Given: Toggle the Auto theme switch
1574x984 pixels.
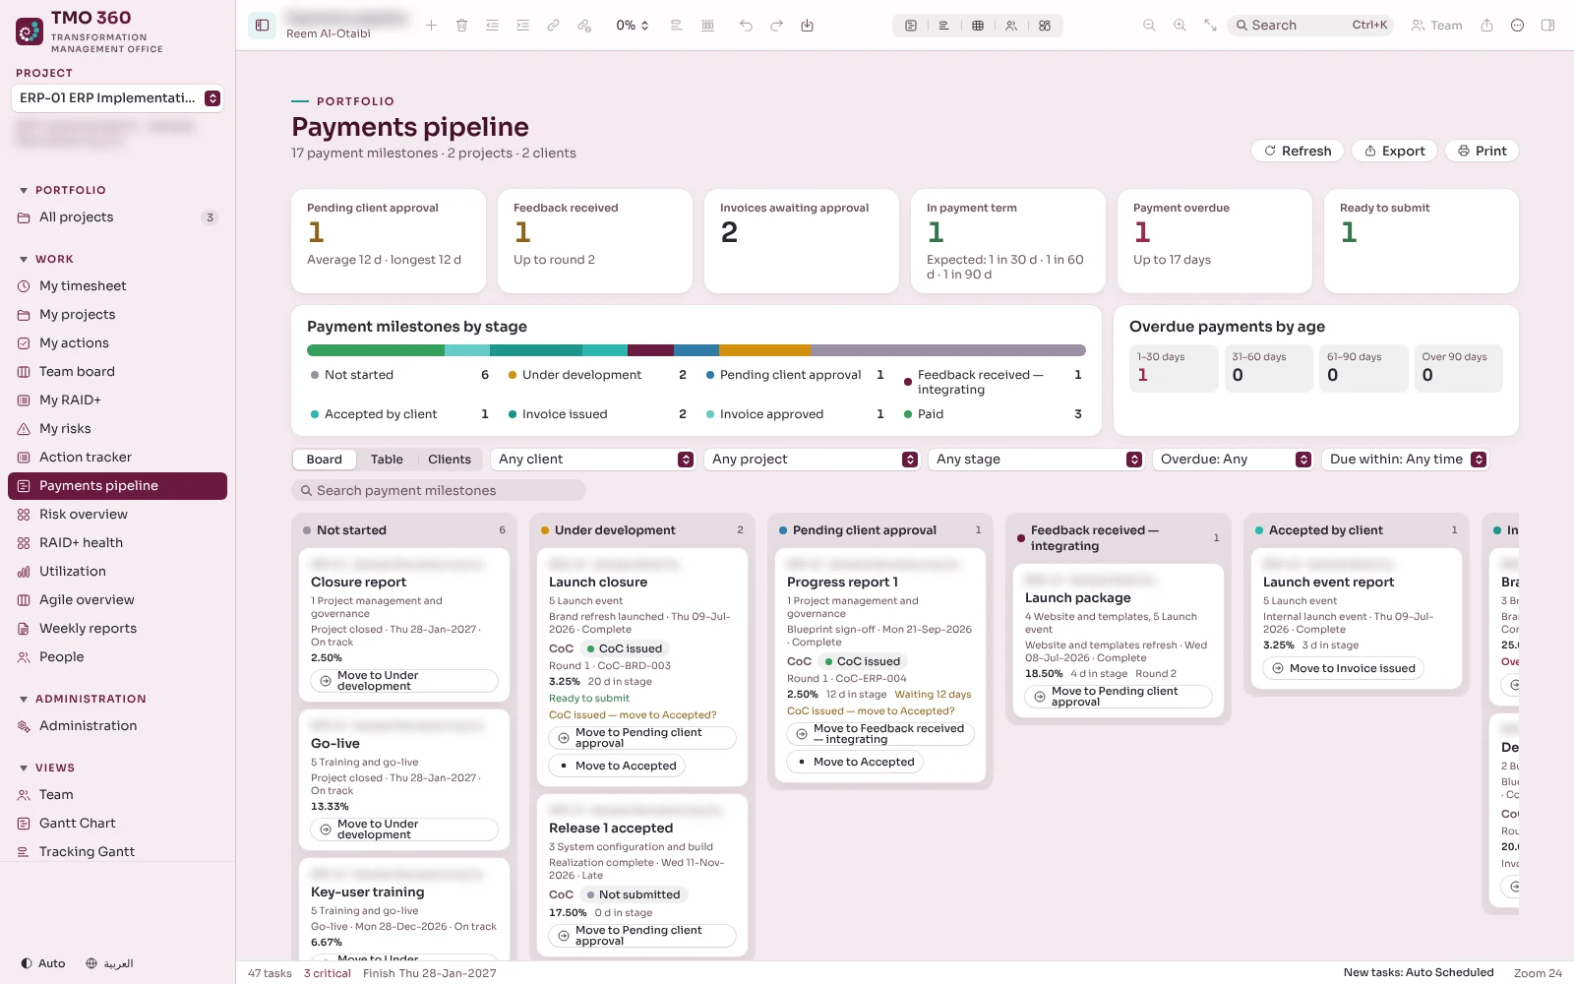Looking at the screenshot, I should [43, 963].
